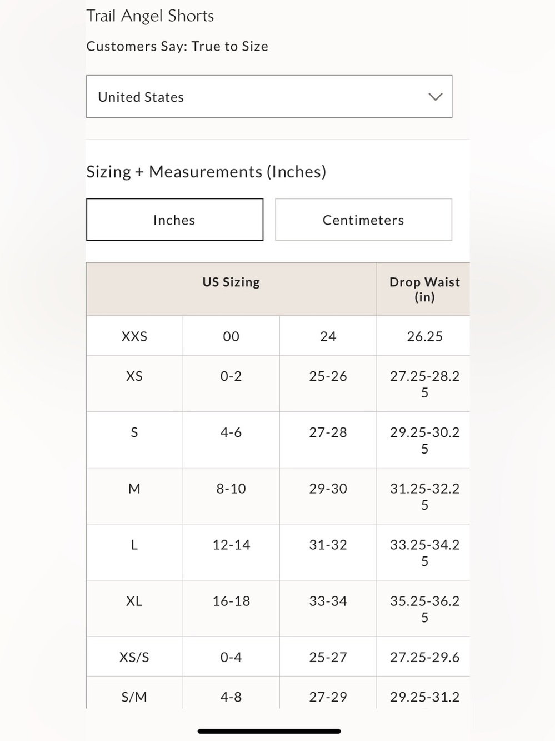Select the Inches unit toggle

pyautogui.click(x=174, y=220)
